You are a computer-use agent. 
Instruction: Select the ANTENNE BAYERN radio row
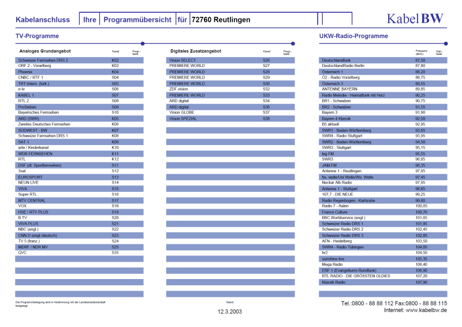[x=383, y=89]
